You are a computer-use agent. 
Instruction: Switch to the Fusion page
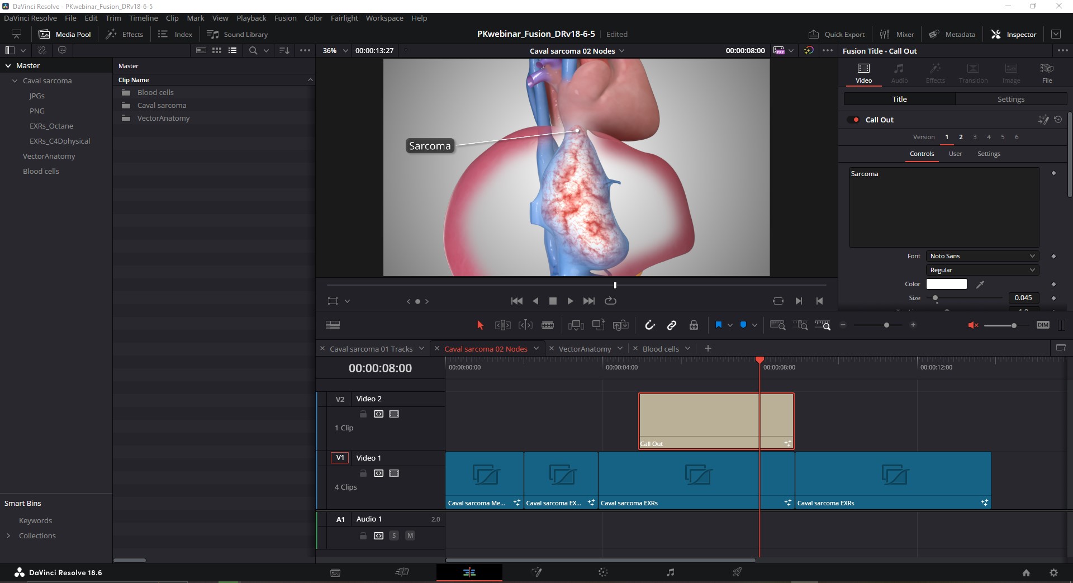coord(536,572)
